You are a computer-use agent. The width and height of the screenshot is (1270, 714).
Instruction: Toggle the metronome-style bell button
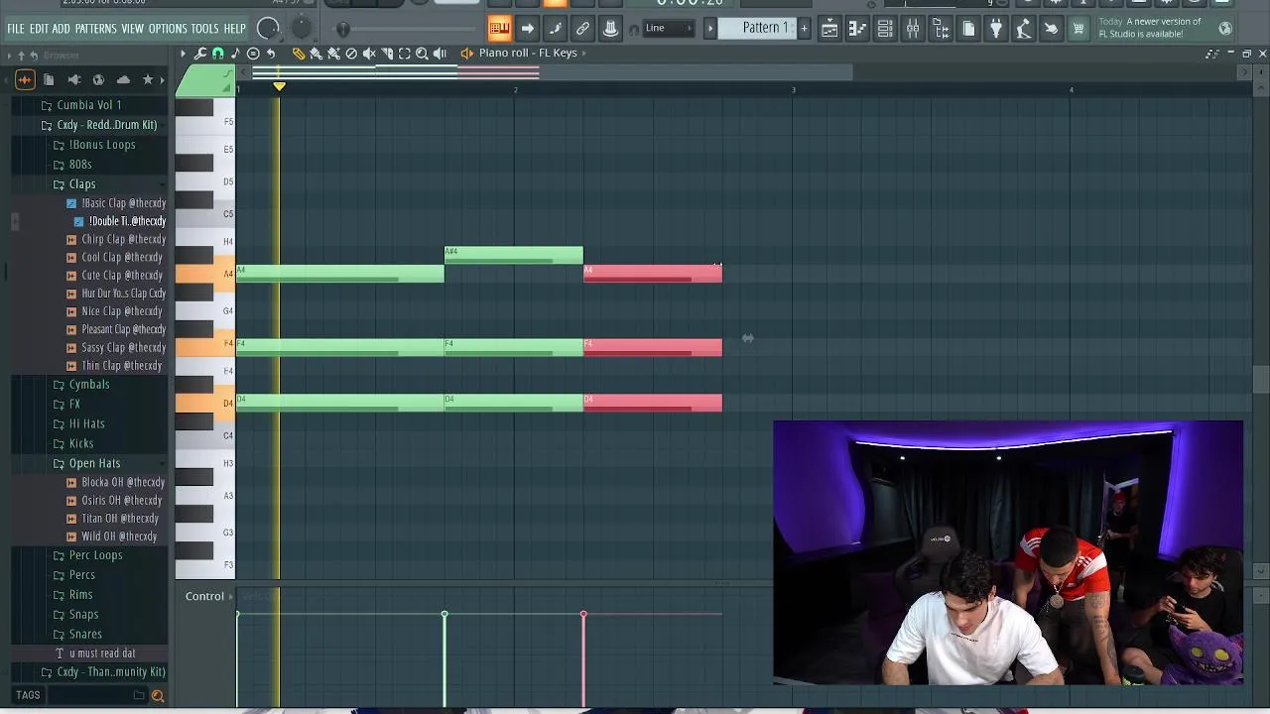pos(609,28)
